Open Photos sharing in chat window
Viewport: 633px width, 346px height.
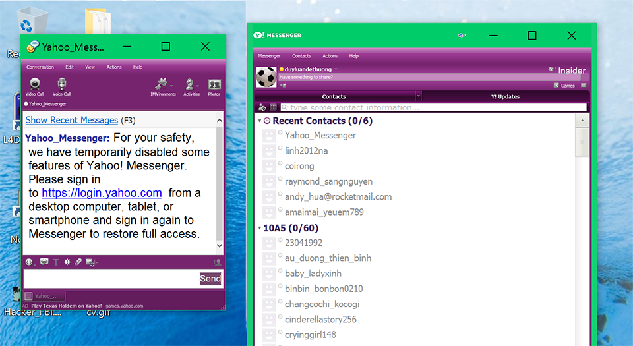214,86
